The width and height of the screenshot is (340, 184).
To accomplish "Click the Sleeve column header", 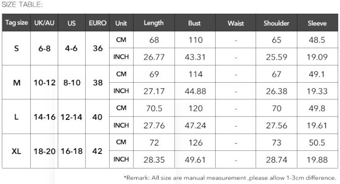I will click(317, 23).
